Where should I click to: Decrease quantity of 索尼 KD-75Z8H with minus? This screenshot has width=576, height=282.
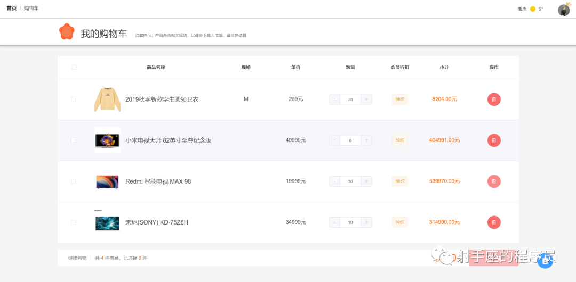coord(334,222)
